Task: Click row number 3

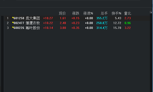Action: pyautogui.click(x=8, y=28)
